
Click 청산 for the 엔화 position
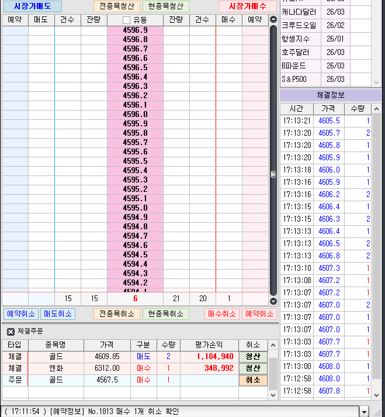click(252, 368)
